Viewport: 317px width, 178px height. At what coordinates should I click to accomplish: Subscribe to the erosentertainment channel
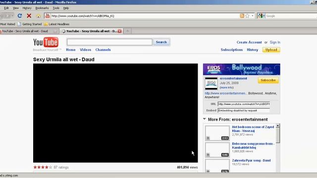click(268, 80)
